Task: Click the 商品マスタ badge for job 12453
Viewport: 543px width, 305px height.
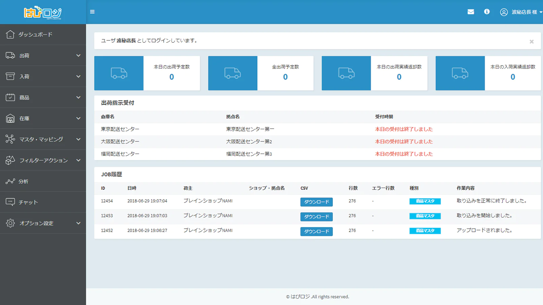Action: tap(425, 216)
